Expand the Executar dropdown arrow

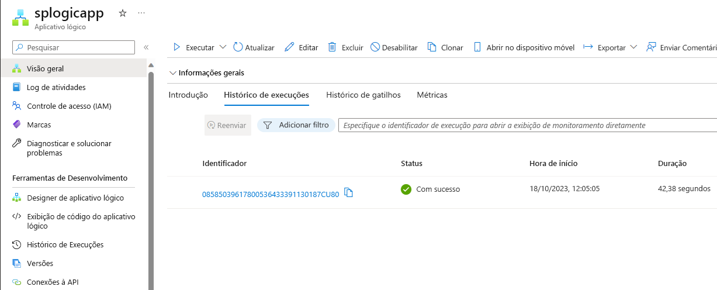tap(223, 47)
